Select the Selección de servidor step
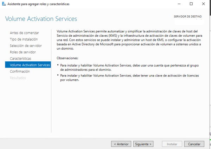The image size is (211, 149). point(26,46)
